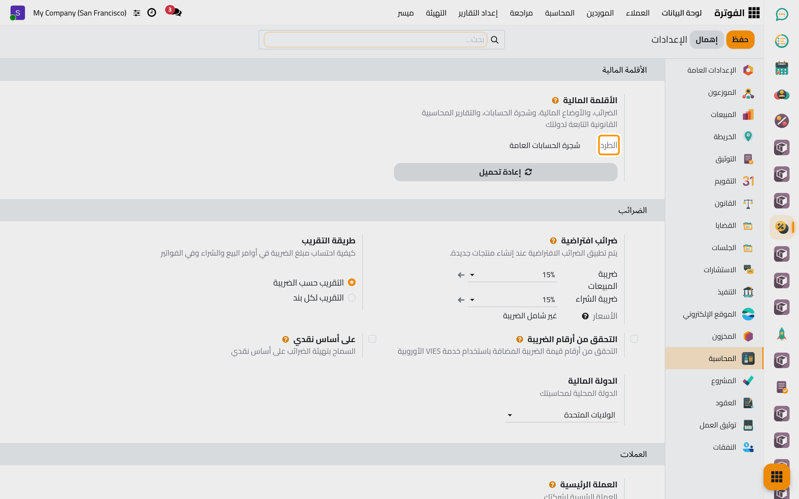This screenshot has height=499, width=799.
Task: Open external link arrow for ضريبة الشراء
Action: coord(461,300)
